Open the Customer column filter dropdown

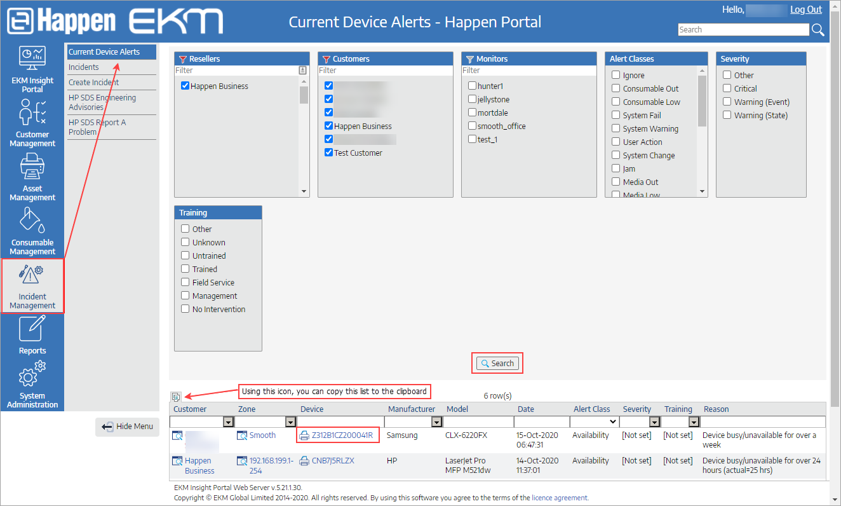[x=228, y=421]
